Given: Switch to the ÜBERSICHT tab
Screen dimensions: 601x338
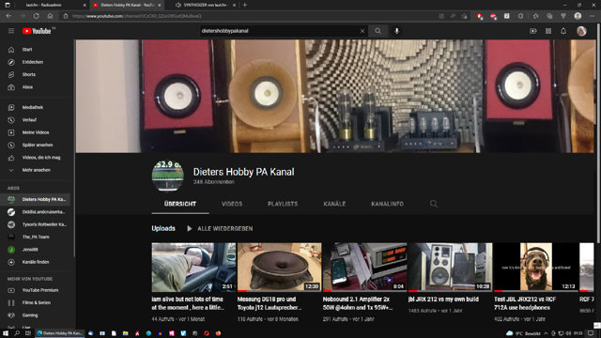Looking at the screenshot, I should 180,204.
